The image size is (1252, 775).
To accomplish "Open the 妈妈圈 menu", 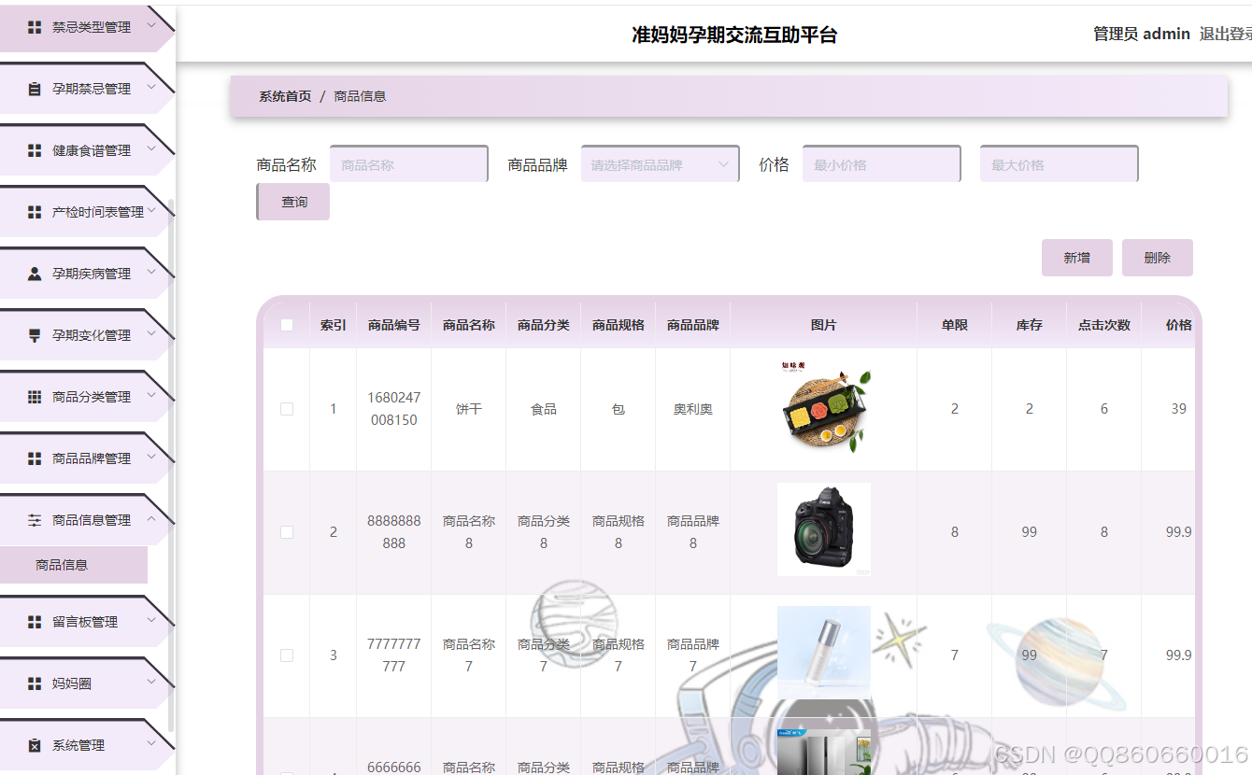I will [86, 683].
